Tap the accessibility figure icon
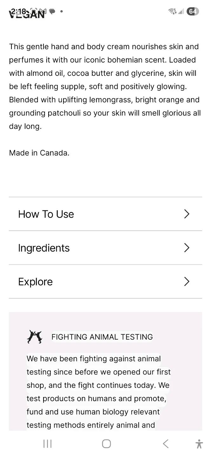Viewport: 211px width, 457px height. pos(199,444)
